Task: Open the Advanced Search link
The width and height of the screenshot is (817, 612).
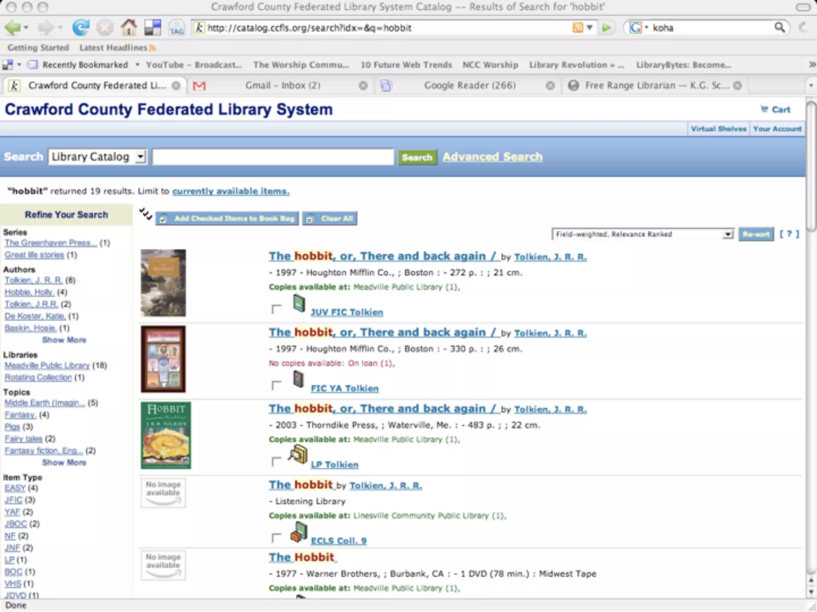Action: pyautogui.click(x=492, y=157)
